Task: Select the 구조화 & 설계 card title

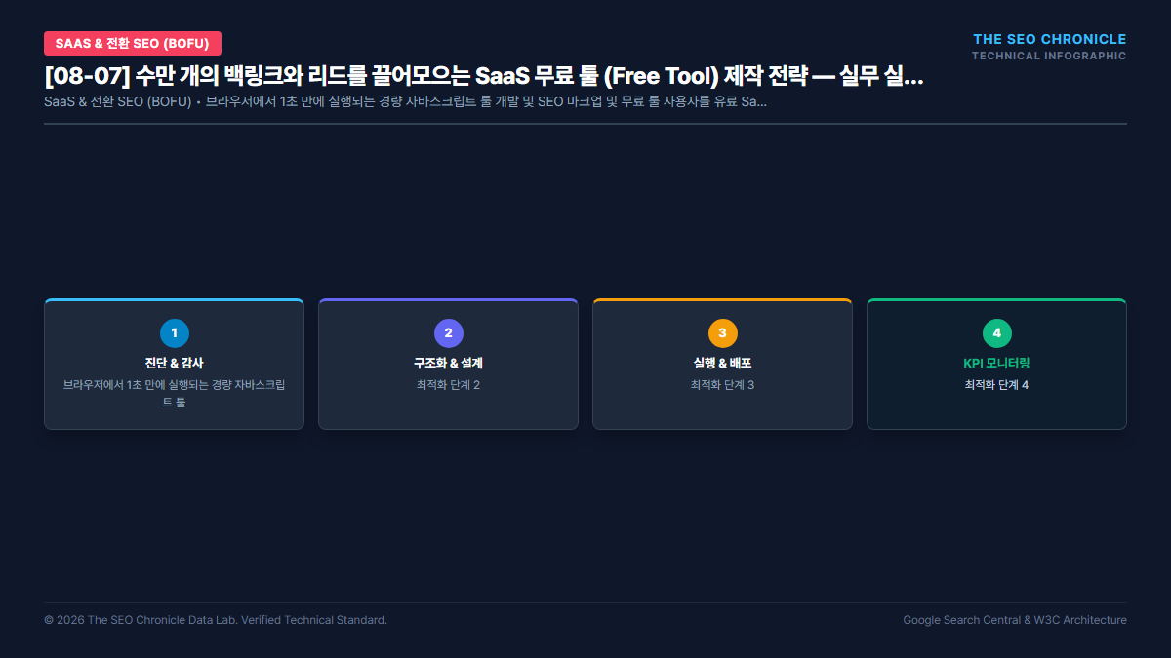Action: [449, 363]
